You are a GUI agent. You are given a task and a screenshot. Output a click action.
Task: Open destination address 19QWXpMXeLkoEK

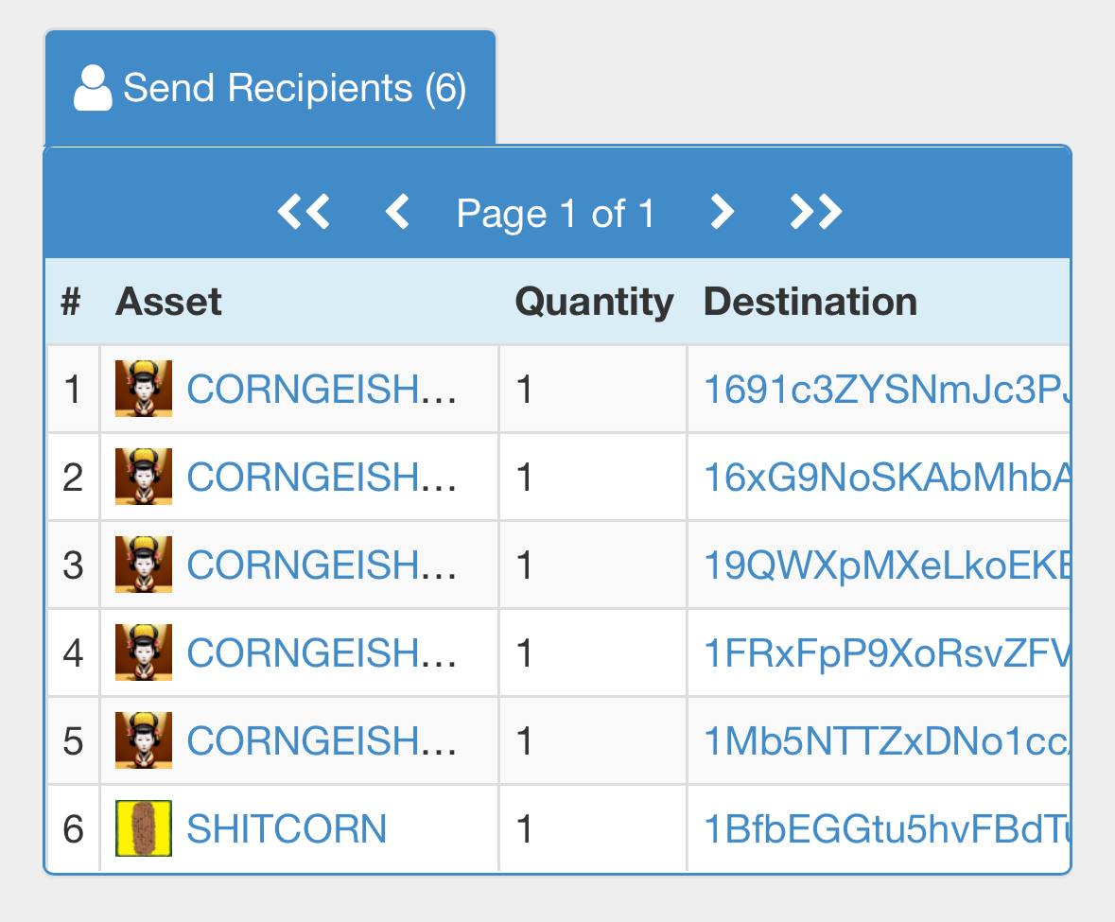[x=887, y=565]
